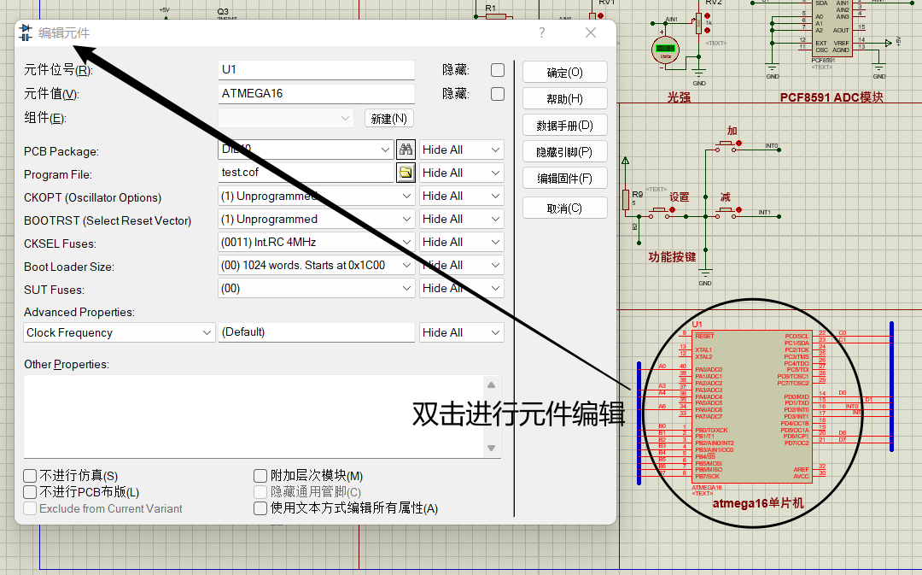
Task: Click the binoculars icon to browse PCB packages
Action: (x=405, y=149)
